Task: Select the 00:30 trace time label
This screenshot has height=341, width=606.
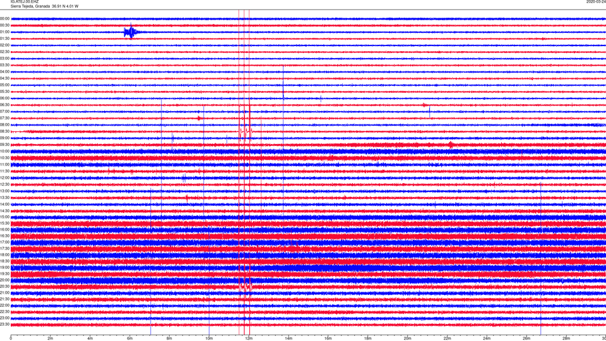Action: point(5,25)
